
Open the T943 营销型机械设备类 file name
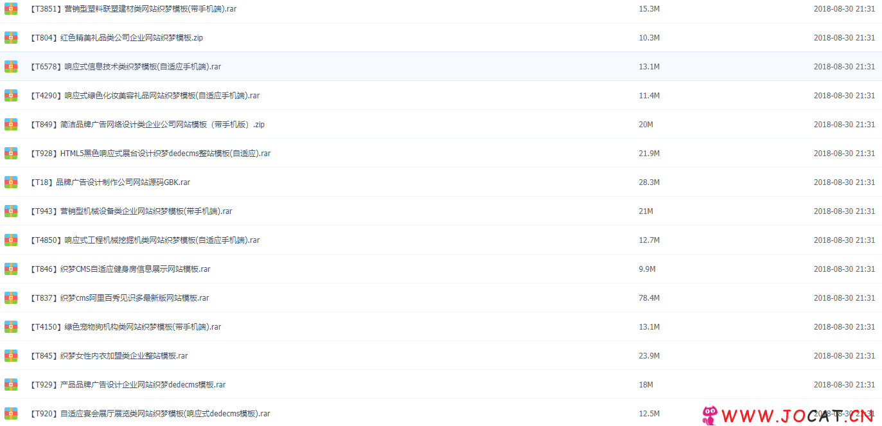tap(131, 211)
